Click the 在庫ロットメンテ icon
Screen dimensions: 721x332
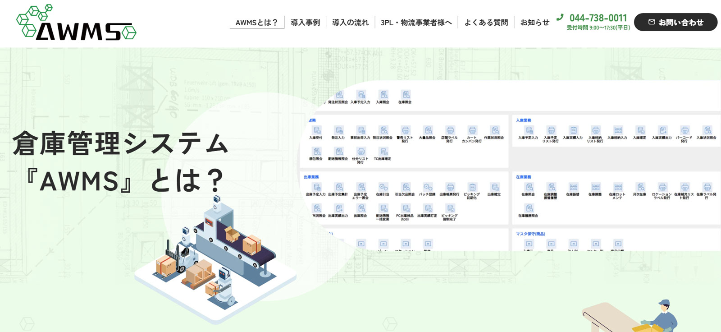pyautogui.click(x=618, y=187)
